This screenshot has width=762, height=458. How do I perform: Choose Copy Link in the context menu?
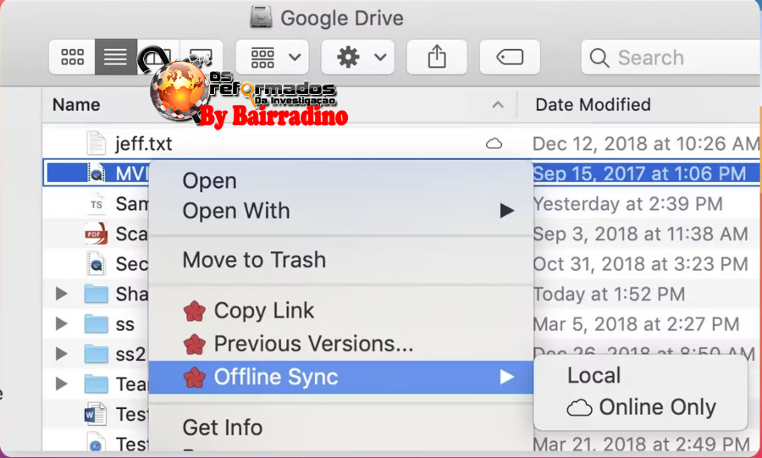click(341, 311)
